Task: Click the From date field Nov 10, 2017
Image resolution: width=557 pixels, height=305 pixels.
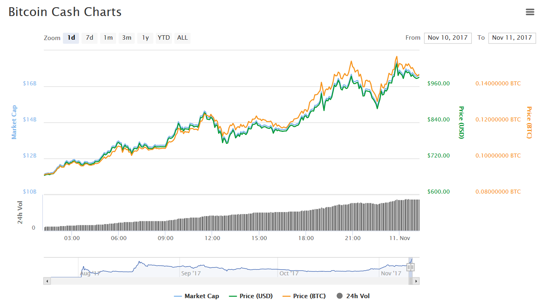Action: pyautogui.click(x=448, y=38)
